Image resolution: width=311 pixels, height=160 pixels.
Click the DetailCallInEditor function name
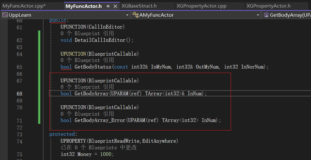coord(100,40)
